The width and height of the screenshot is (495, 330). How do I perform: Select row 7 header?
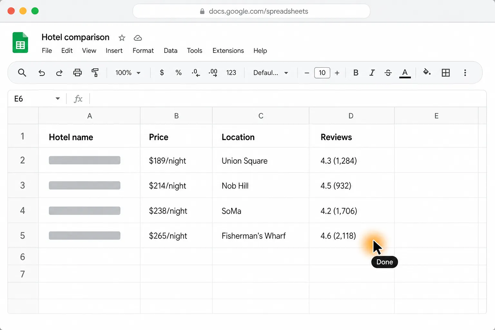pos(23,274)
